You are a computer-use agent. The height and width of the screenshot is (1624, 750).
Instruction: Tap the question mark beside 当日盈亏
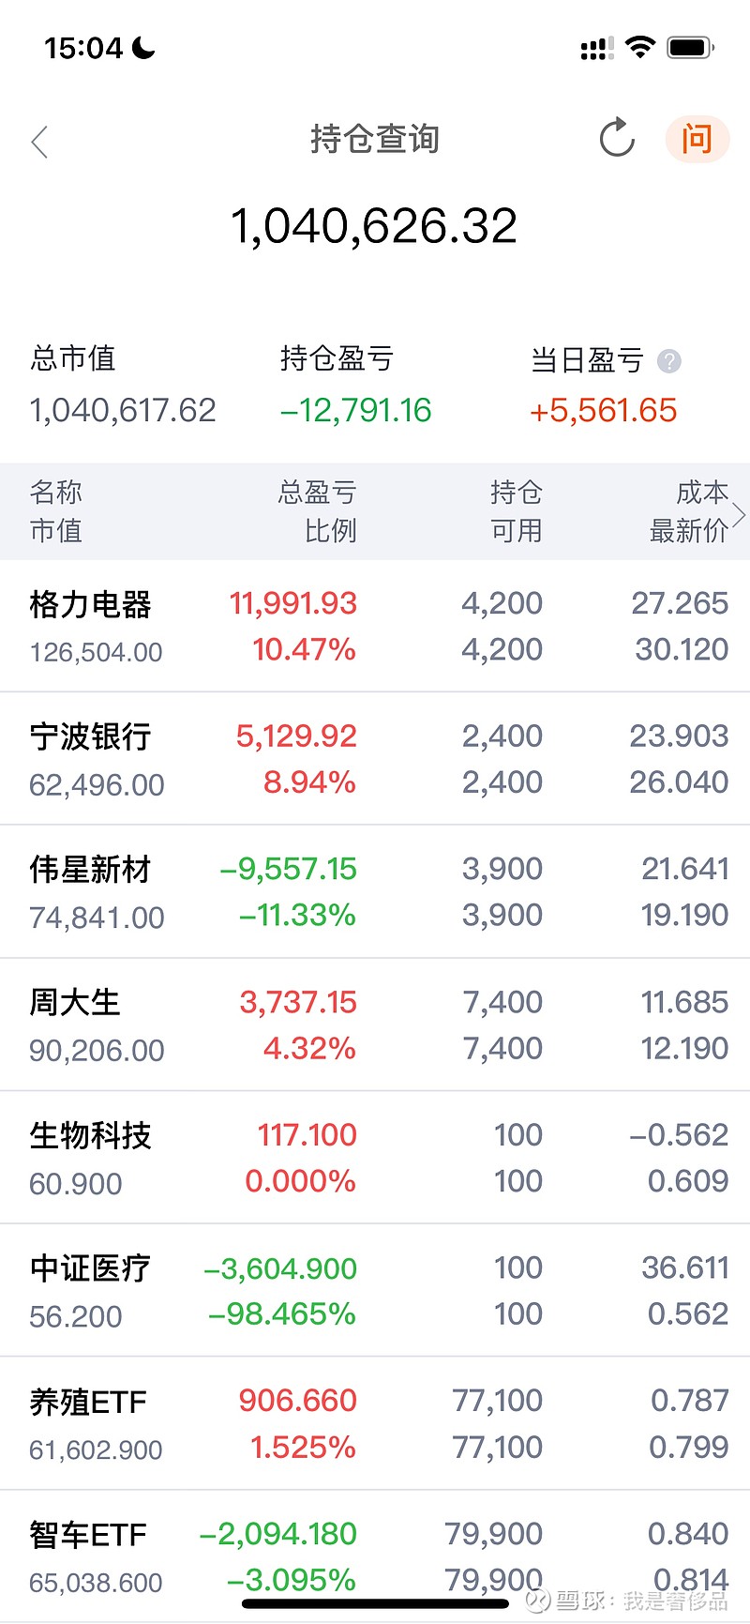669,360
